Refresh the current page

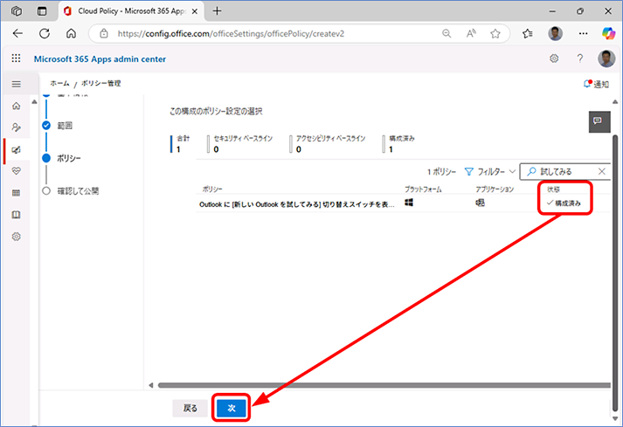coord(45,34)
